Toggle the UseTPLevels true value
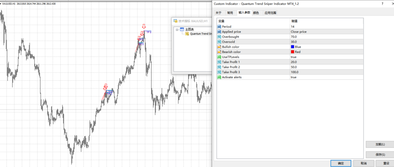This screenshot has height=167, width=394. tap(295, 57)
